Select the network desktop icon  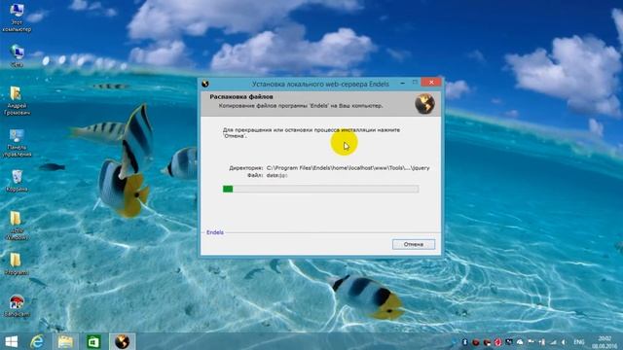pos(18,55)
